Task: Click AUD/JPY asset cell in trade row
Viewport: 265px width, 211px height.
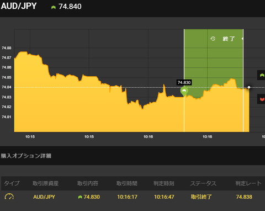Action: pos(44,197)
